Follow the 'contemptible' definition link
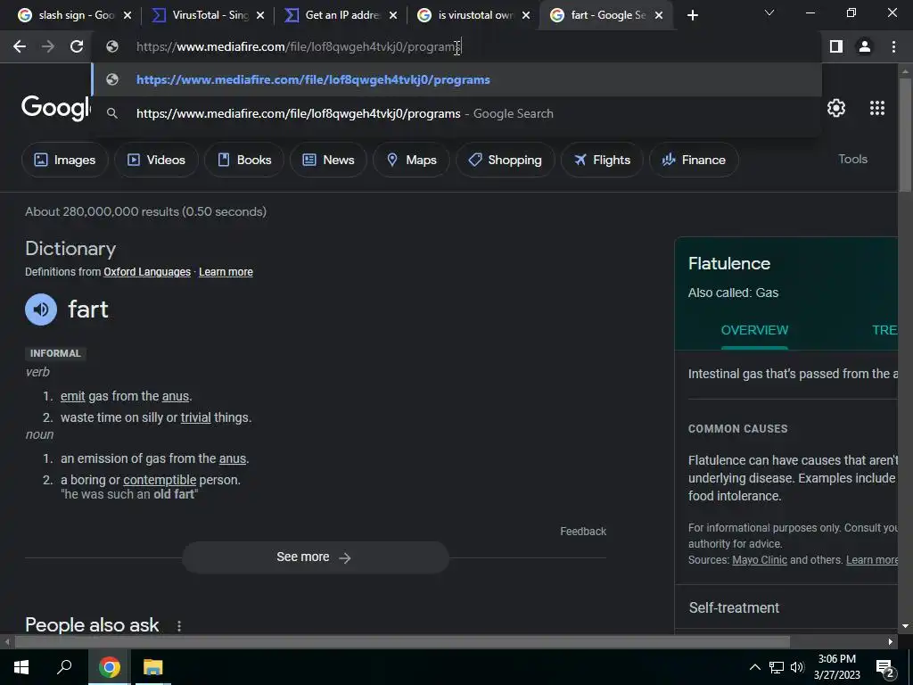This screenshot has height=685, width=913. click(x=160, y=480)
